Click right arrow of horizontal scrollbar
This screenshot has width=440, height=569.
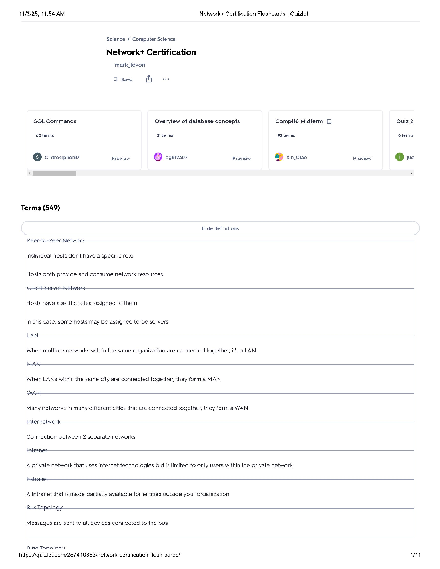click(411, 174)
